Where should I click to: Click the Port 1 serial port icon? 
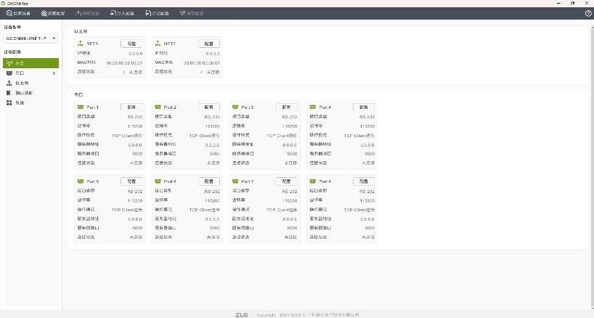pyautogui.click(x=81, y=107)
